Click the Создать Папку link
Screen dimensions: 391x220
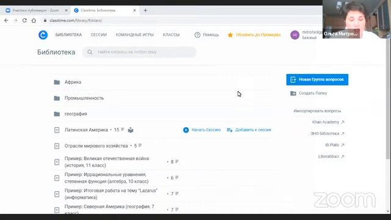coord(309,94)
